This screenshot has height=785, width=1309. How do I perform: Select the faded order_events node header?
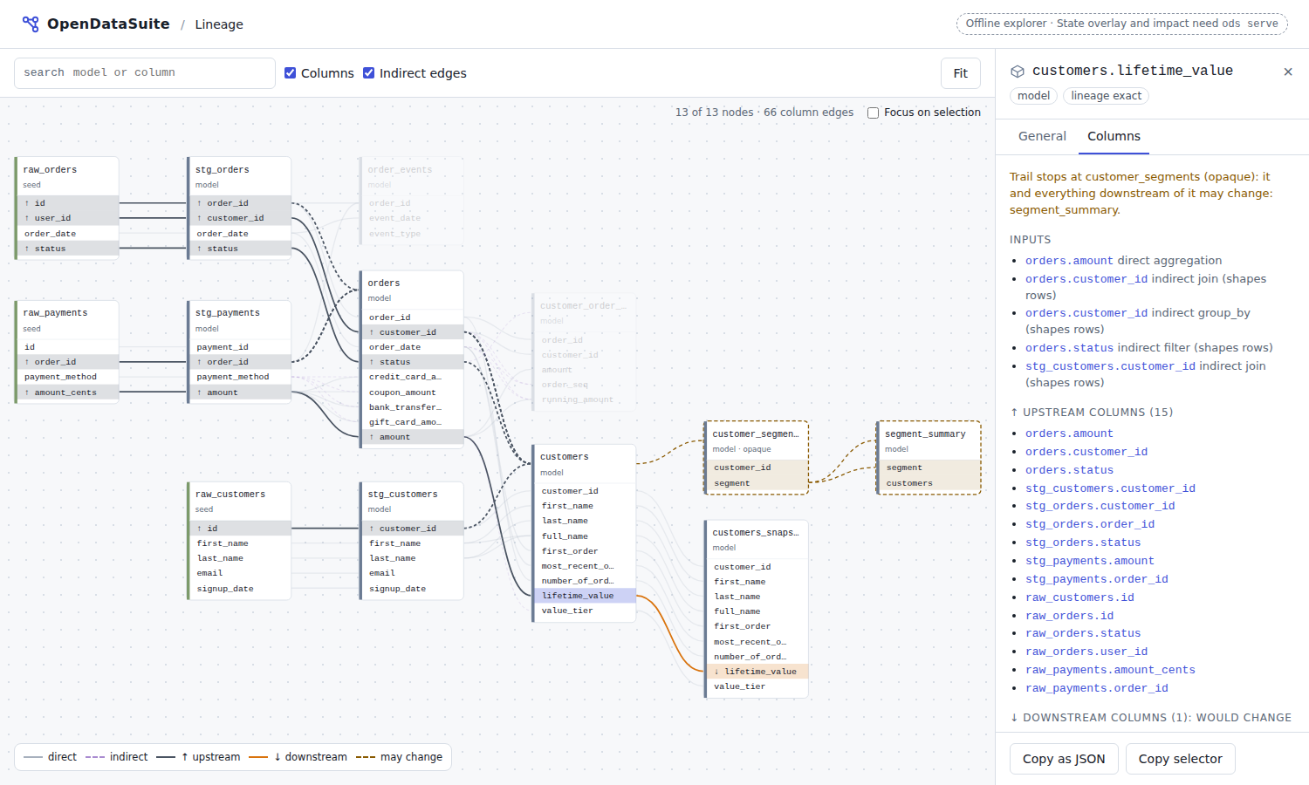[x=410, y=176]
